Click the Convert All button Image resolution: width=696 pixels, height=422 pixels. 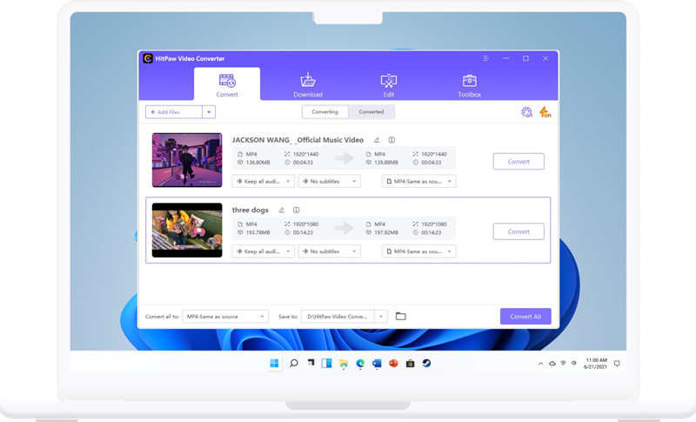[x=525, y=316]
